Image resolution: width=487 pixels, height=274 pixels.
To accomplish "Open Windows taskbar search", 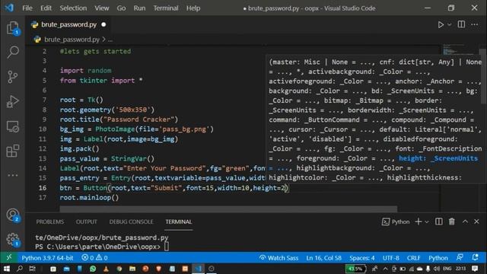I will [20, 269].
